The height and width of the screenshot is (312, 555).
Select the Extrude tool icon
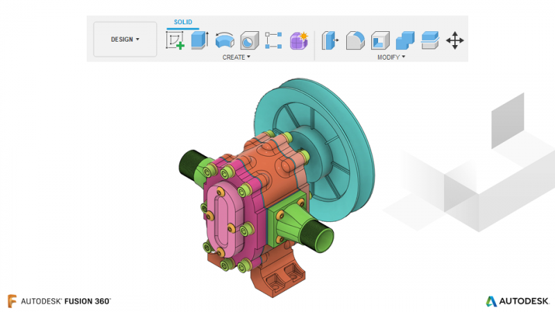click(x=200, y=40)
